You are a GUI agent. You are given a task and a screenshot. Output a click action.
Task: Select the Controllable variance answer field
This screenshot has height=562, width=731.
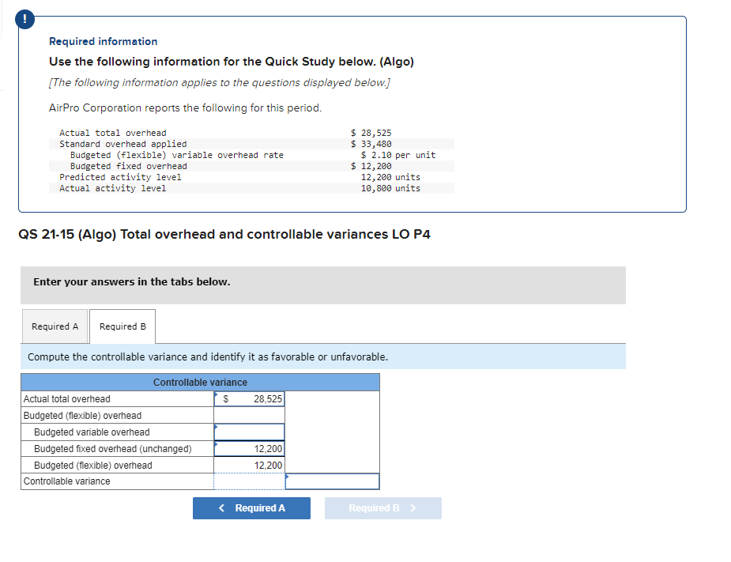249,481
